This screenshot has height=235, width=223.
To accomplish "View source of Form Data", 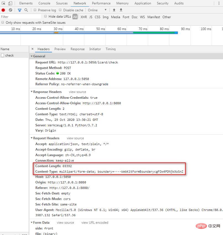I will (65, 223).
